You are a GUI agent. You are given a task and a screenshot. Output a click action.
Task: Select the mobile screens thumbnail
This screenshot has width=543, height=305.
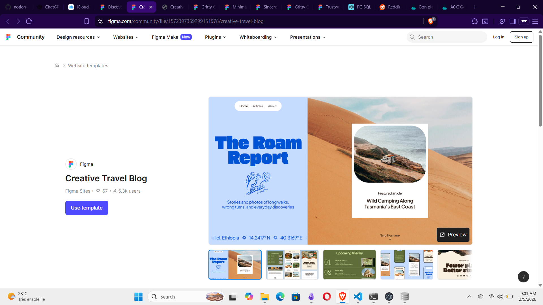407,265
